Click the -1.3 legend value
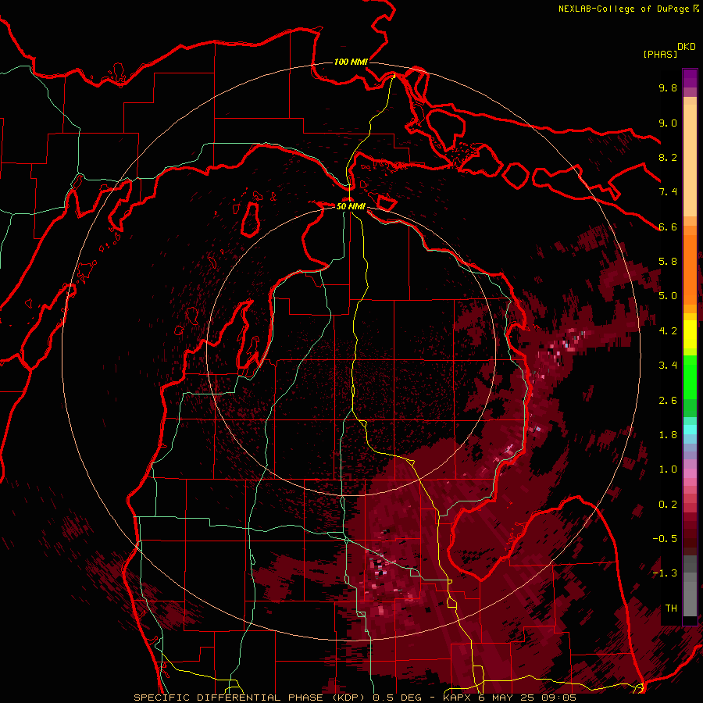The image size is (703, 703). (x=665, y=573)
